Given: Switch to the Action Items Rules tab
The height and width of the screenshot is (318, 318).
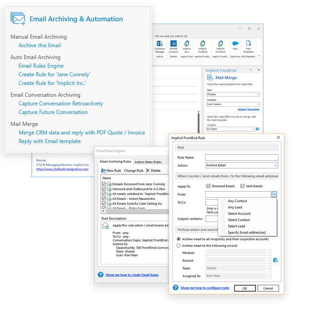Looking at the screenshot, I should coord(148,162).
